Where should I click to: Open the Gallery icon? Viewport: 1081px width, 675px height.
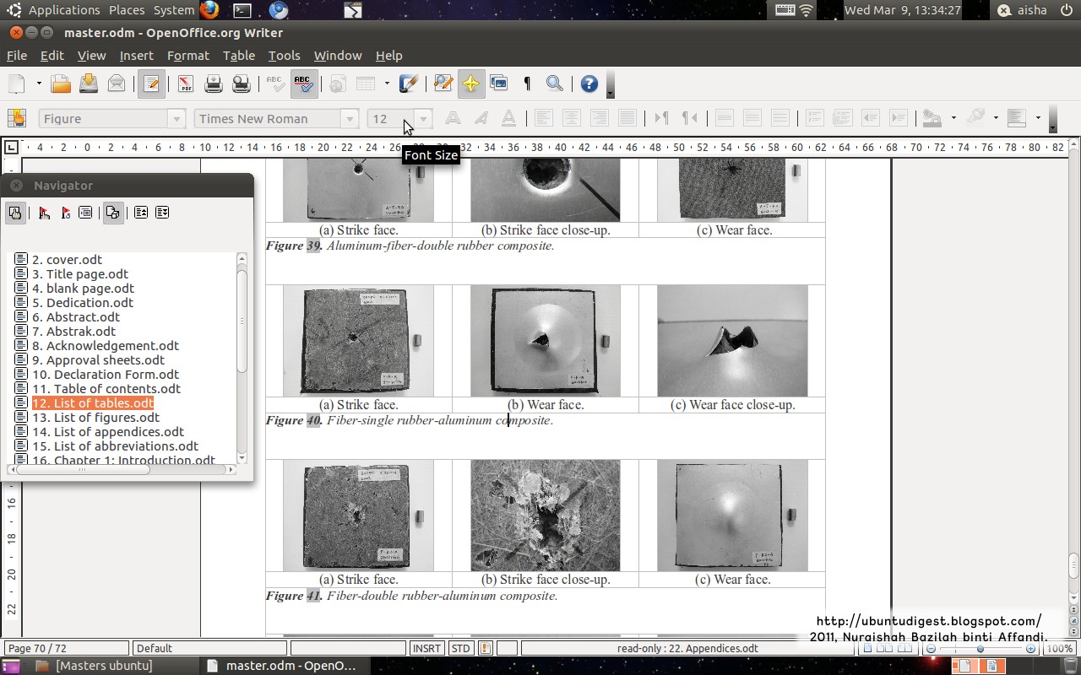499,84
